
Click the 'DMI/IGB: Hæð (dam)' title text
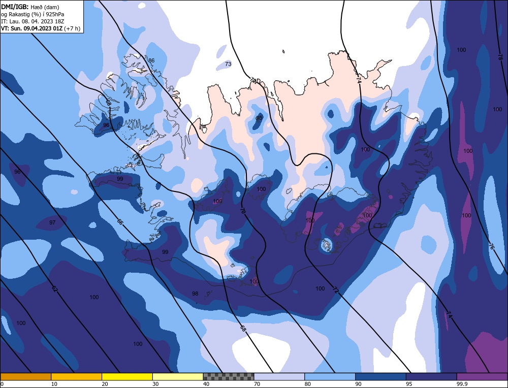click(30, 7)
